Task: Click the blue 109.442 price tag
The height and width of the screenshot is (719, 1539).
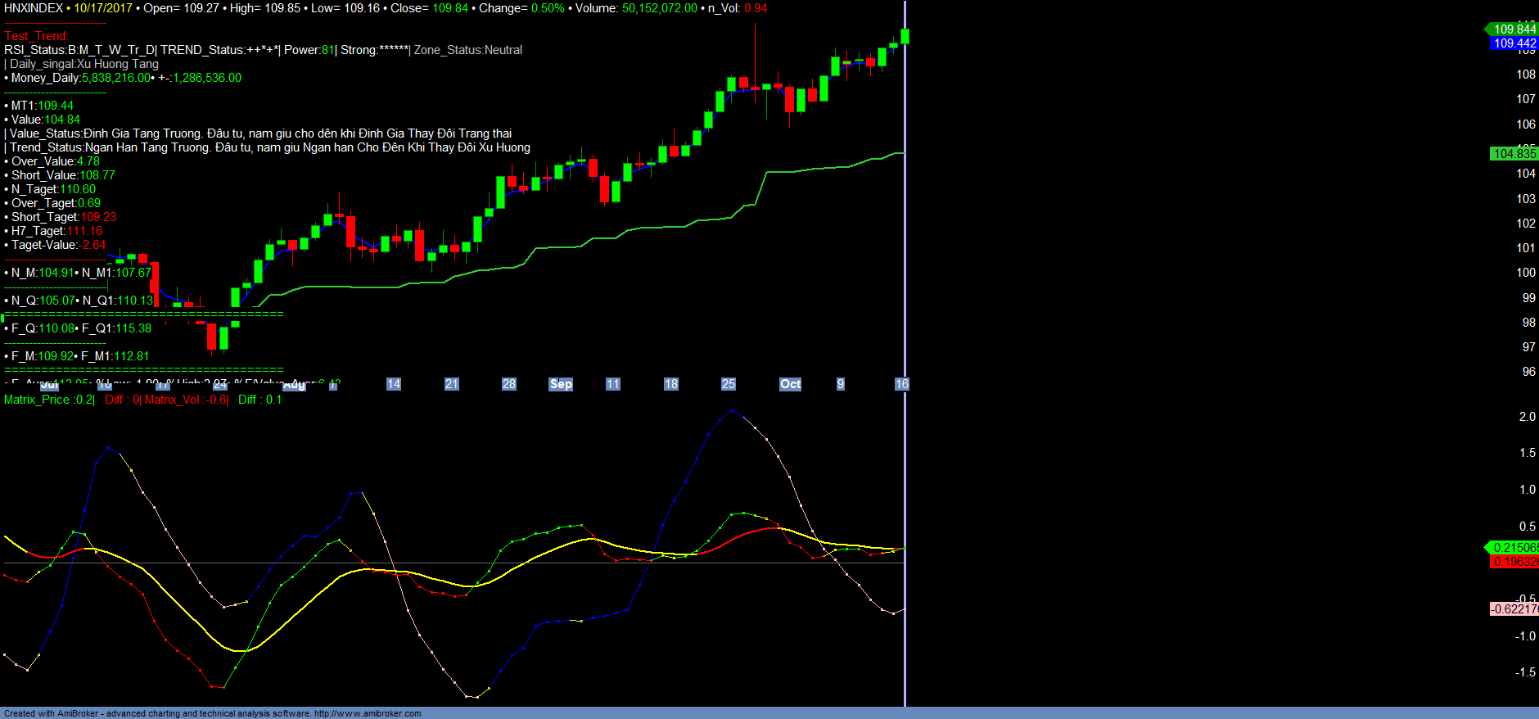Action: (1514, 43)
